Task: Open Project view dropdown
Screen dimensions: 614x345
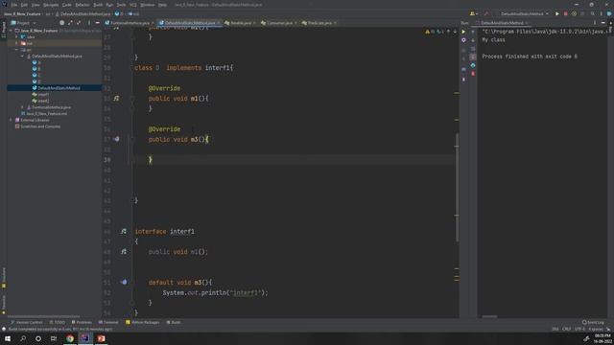Action: click(23, 23)
